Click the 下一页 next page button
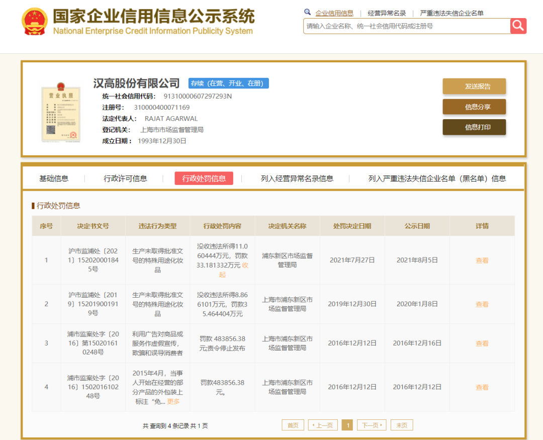 [372, 425]
